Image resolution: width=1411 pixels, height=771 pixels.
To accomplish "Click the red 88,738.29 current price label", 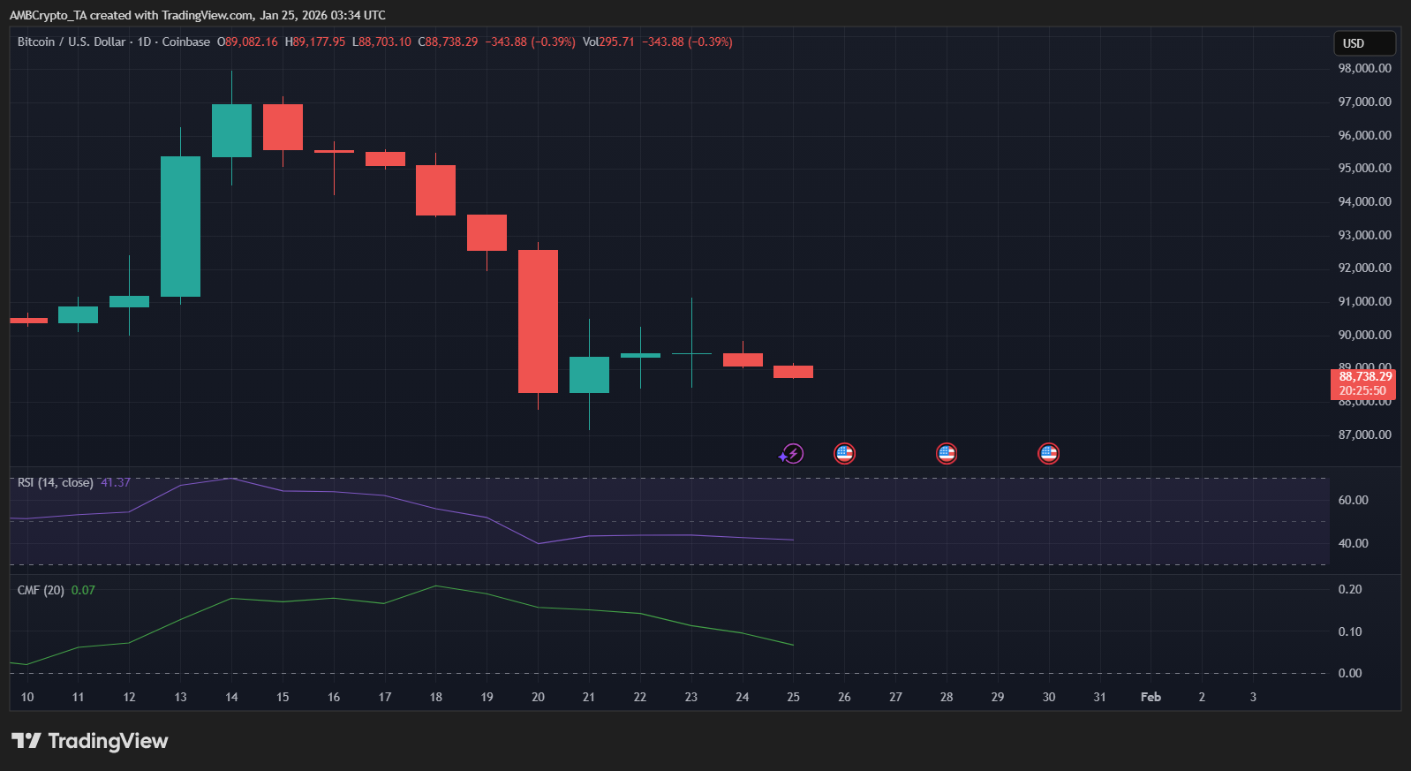I will click(1363, 383).
